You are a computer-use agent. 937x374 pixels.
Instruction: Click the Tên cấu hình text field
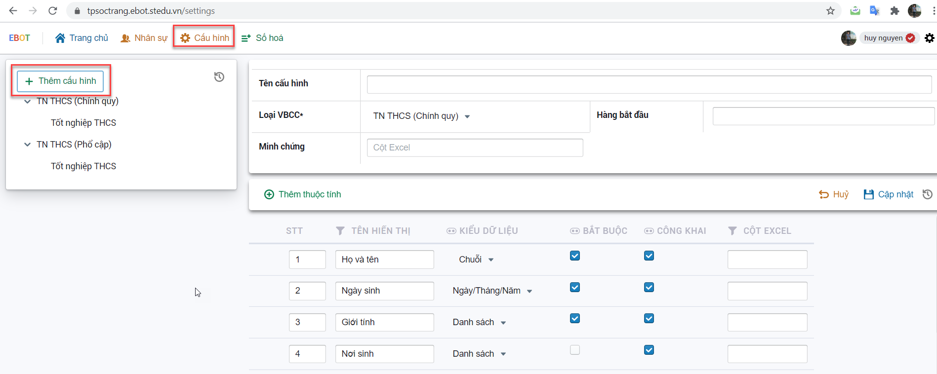649,84
